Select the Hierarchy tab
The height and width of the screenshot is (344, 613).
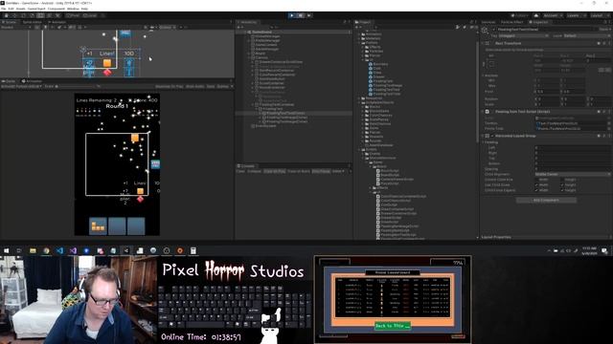point(248,22)
